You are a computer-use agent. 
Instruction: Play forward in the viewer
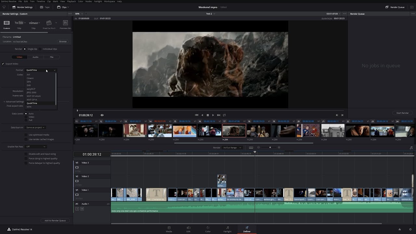(213, 115)
